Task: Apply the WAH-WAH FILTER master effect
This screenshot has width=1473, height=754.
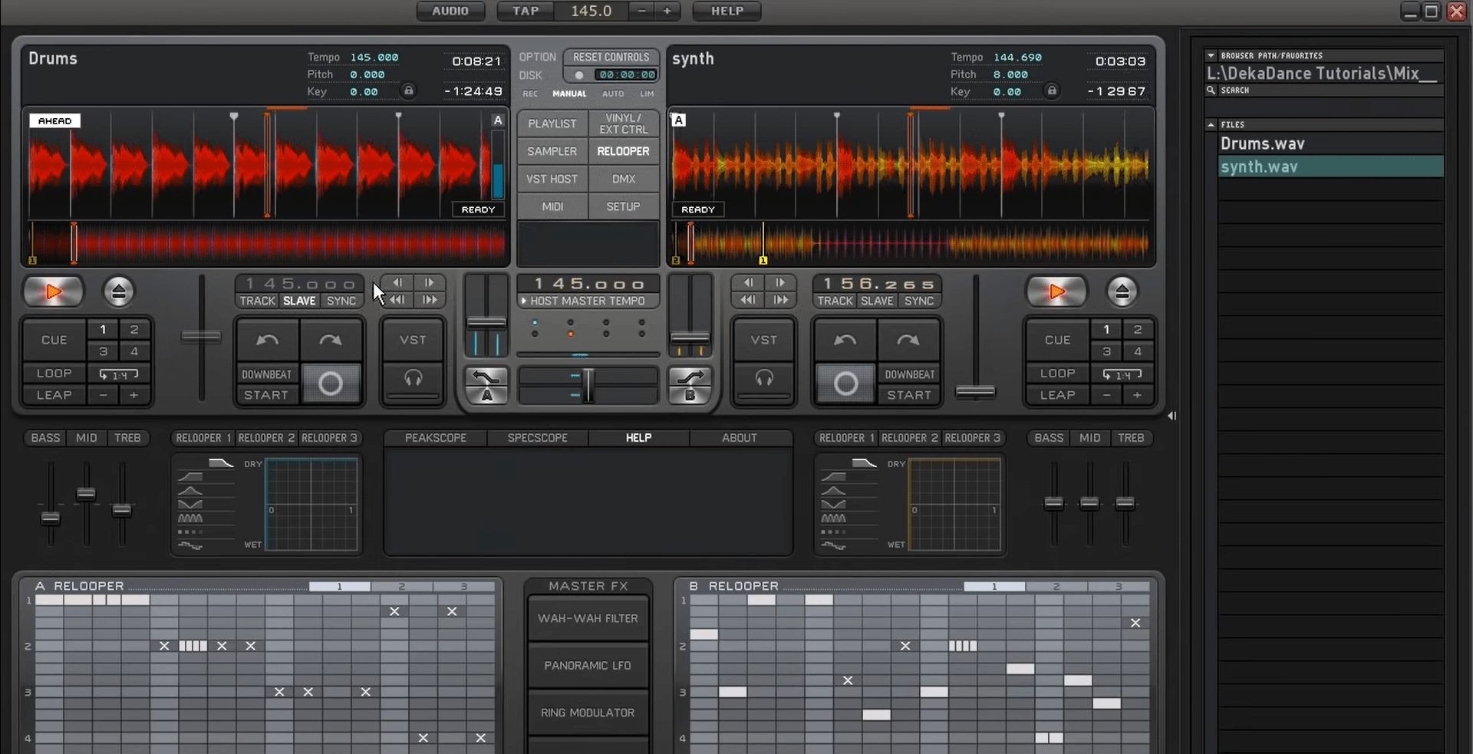Action: tap(587, 617)
